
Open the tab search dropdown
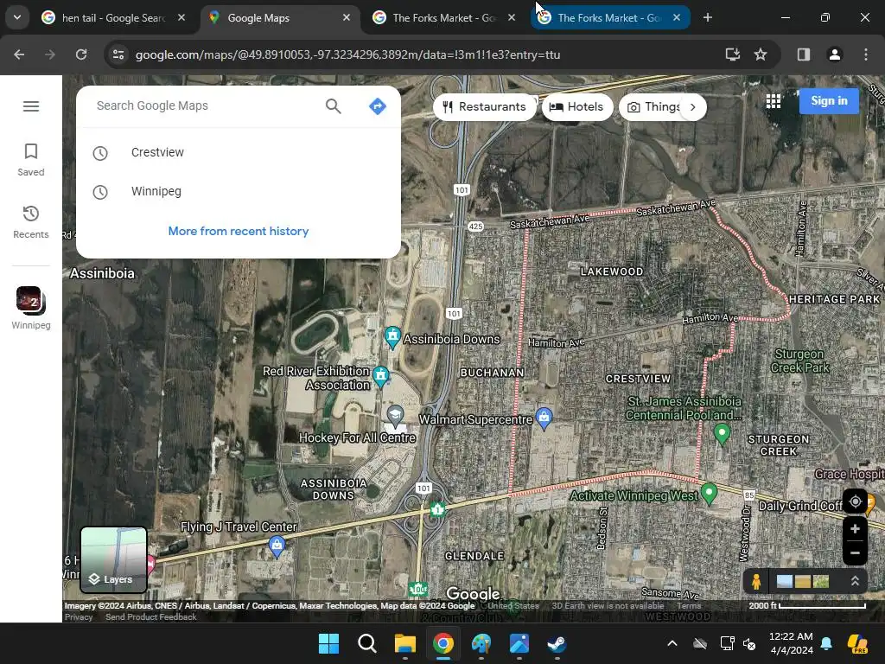pyautogui.click(x=17, y=17)
